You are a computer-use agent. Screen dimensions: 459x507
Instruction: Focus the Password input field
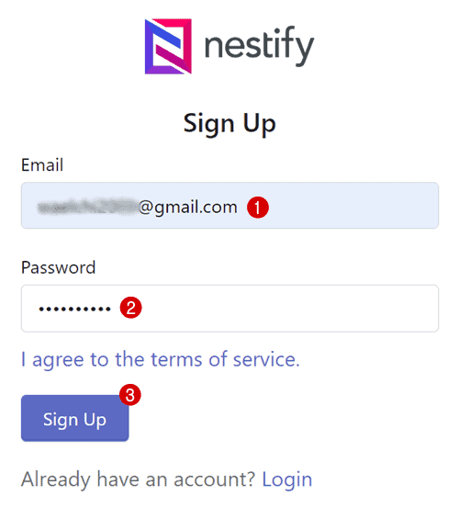point(229,308)
